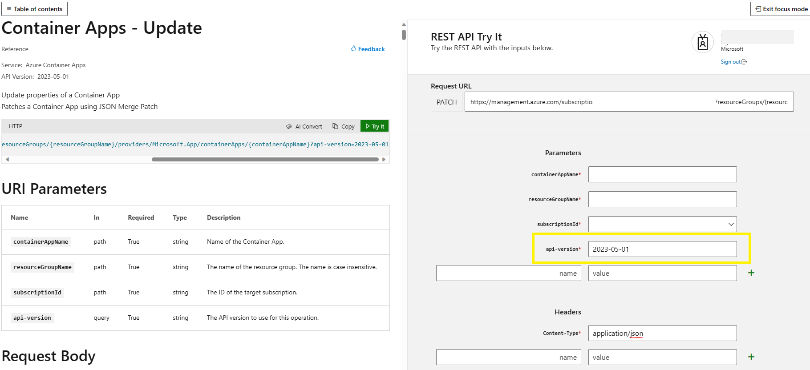Open the Table of contents
Viewport: 810px width, 370px height.
[x=34, y=9]
